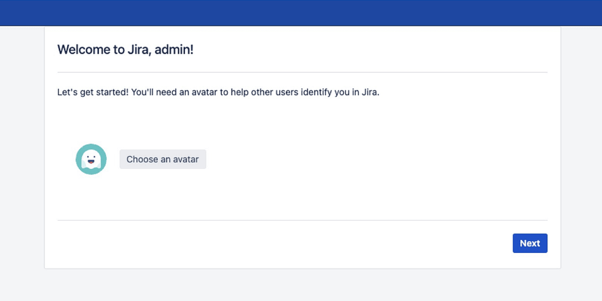Click the gray page background outside the card

(22, 157)
